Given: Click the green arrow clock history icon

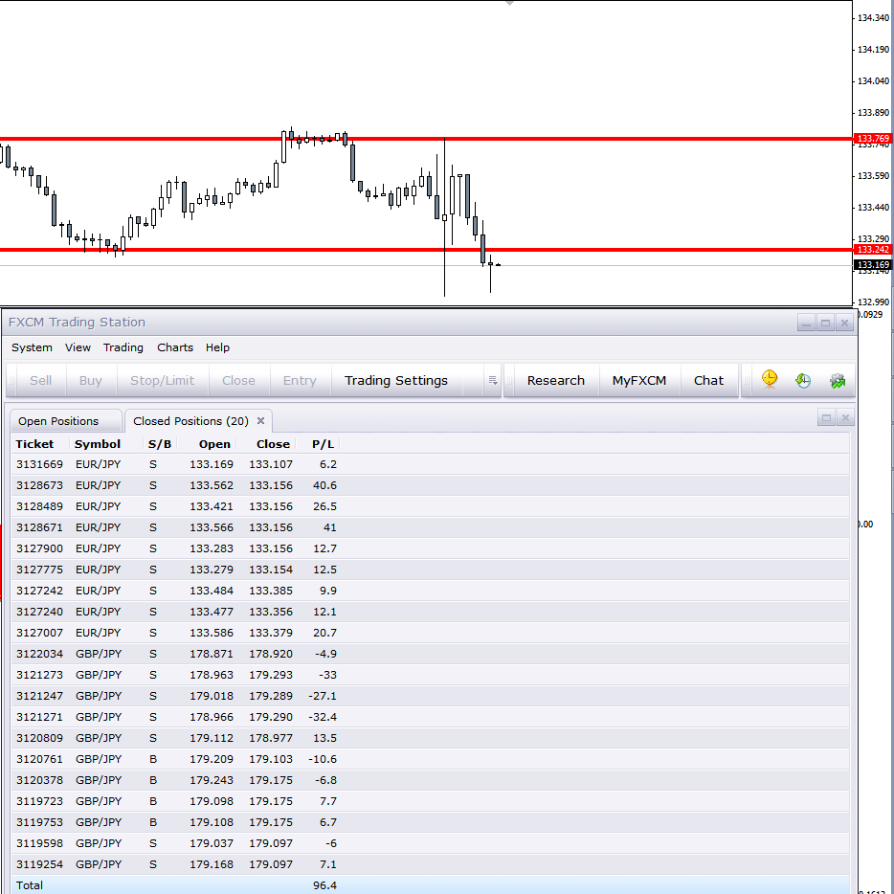Looking at the screenshot, I should (x=803, y=380).
